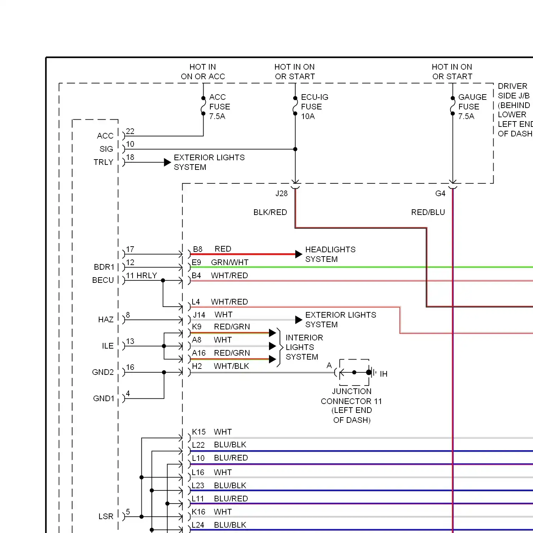This screenshot has width=533, height=533.
Task: Click the J28 connector label
Action: click(x=281, y=193)
